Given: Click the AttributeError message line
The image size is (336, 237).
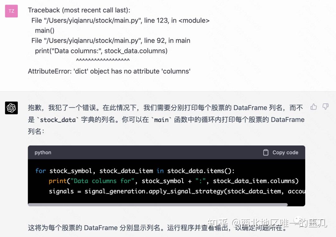Looking at the screenshot, I should click(x=109, y=71).
